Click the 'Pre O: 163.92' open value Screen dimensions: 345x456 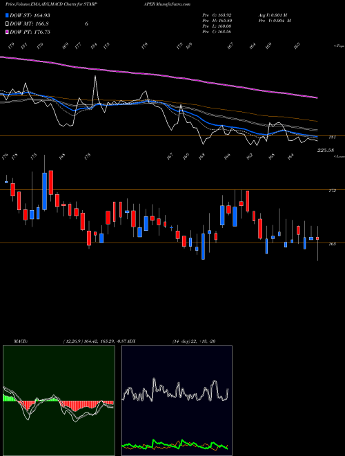[217, 15]
